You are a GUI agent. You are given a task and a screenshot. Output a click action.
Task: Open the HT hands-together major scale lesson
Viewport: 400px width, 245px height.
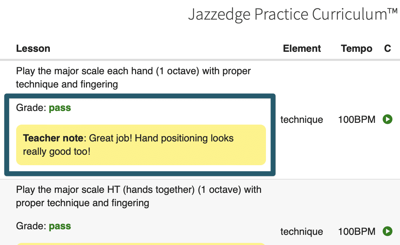click(139, 196)
